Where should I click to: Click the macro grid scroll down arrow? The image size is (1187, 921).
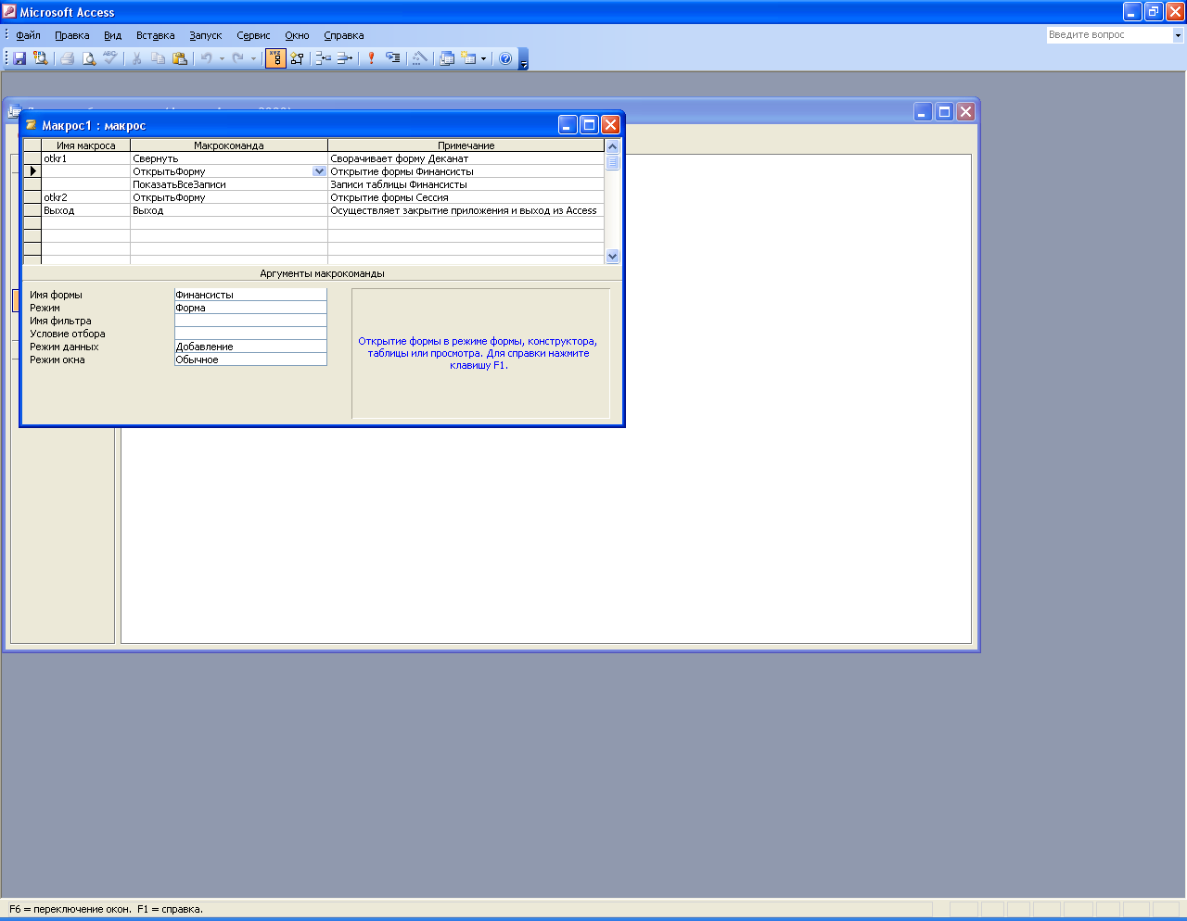[x=612, y=256]
